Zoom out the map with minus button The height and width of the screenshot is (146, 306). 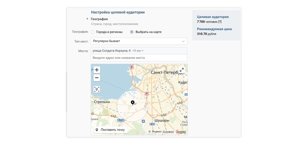pyautogui.click(x=97, y=78)
